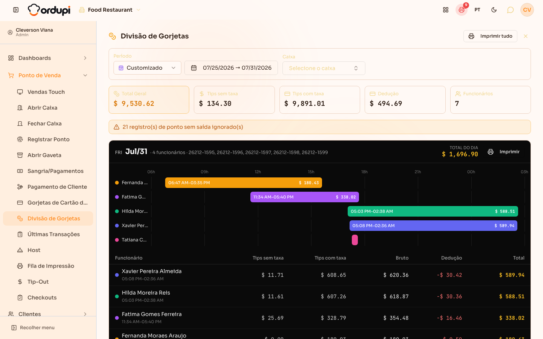Screen dimensions: 543x339
Task: Click Fernanda's orange shift bar
Action: (244, 183)
